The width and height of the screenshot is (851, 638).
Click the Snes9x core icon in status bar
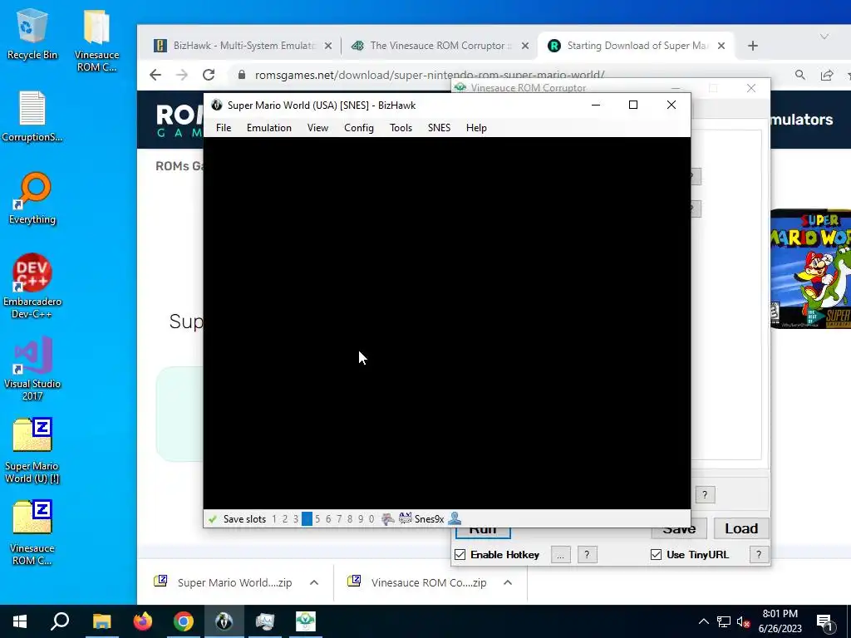[405, 518]
